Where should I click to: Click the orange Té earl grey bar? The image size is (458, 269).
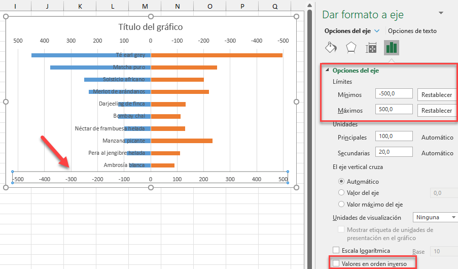point(217,55)
